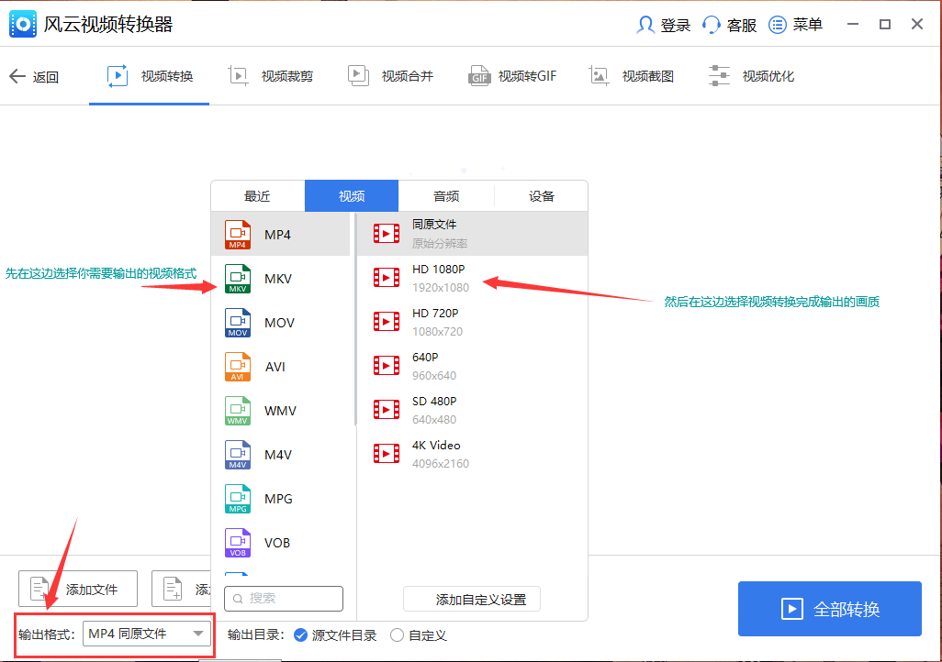
Task: Click the 视频截图 screenshot icon
Action: [599, 76]
